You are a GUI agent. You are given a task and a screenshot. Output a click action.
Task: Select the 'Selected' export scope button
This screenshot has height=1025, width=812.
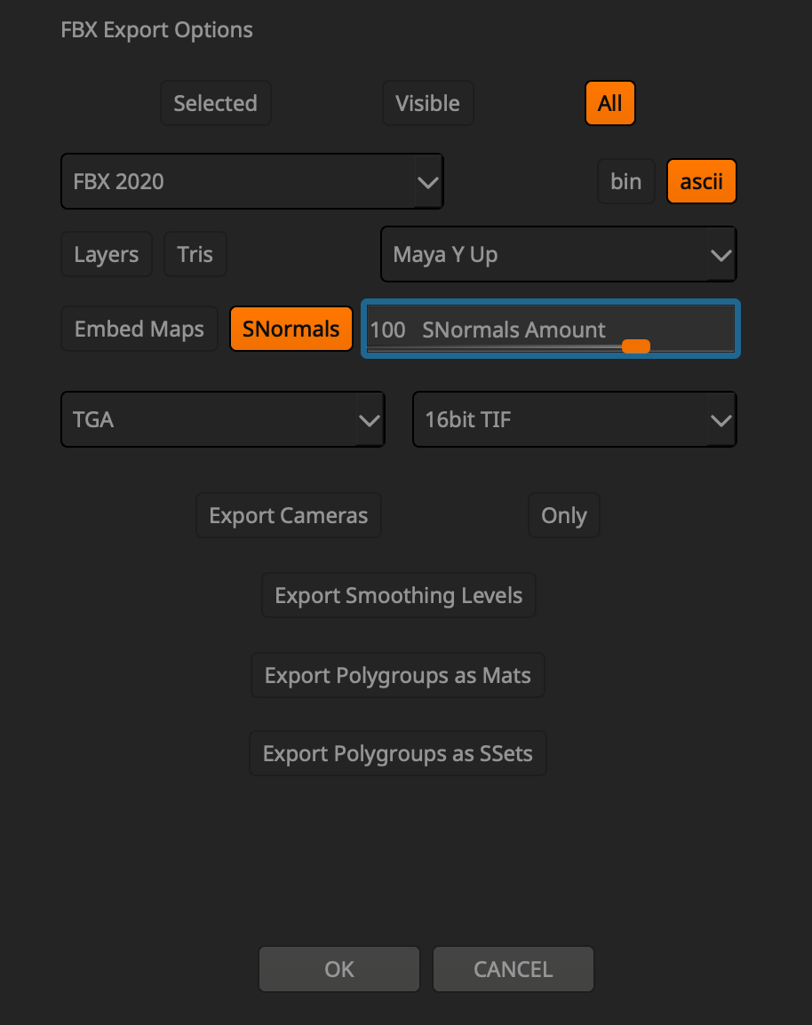pyautogui.click(x=215, y=104)
